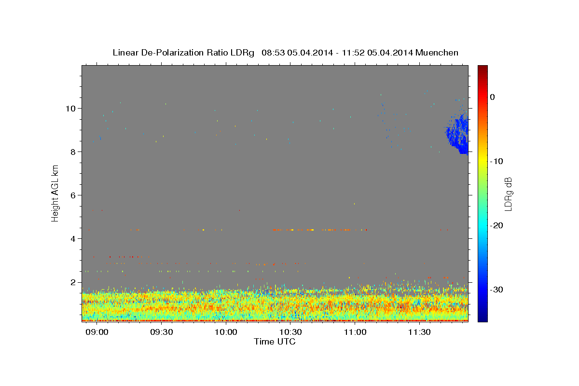Select the 09:30 time tick label
This screenshot has width=579, height=386.
tap(162, 332)
